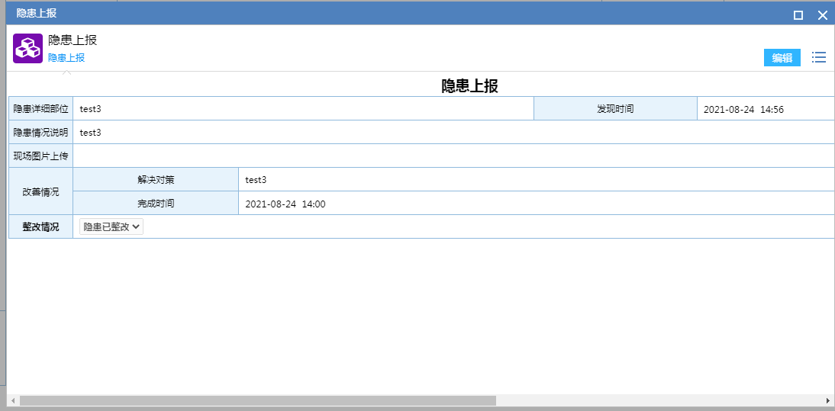Close the 隐患上报 dialog window

(x=822, y=14)
